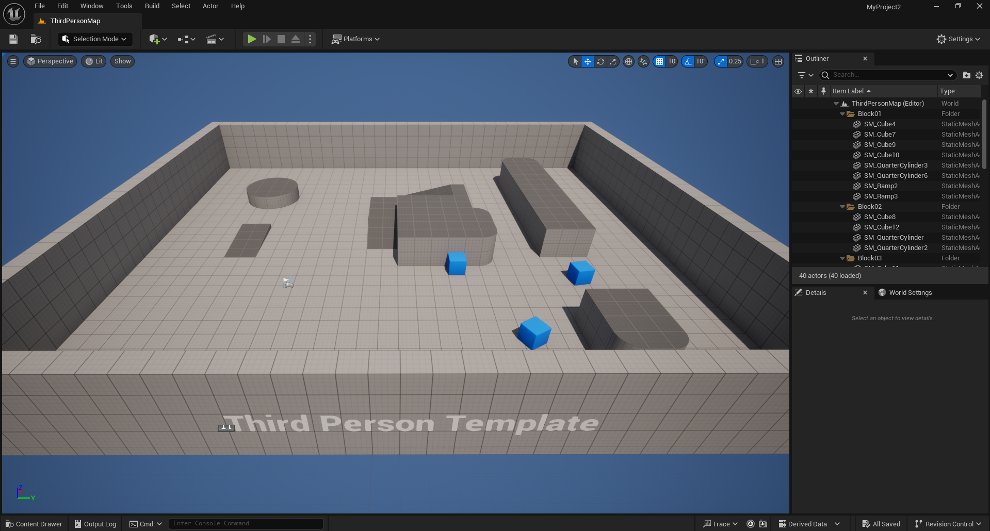The width and height of the screenshot is (990, 531).
Task: Click the pin column header in Outliner
Action: 823,91
